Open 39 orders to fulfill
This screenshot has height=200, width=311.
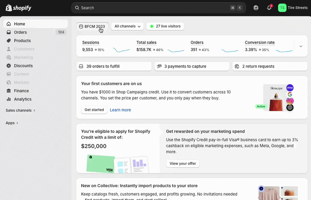point(114,66)
